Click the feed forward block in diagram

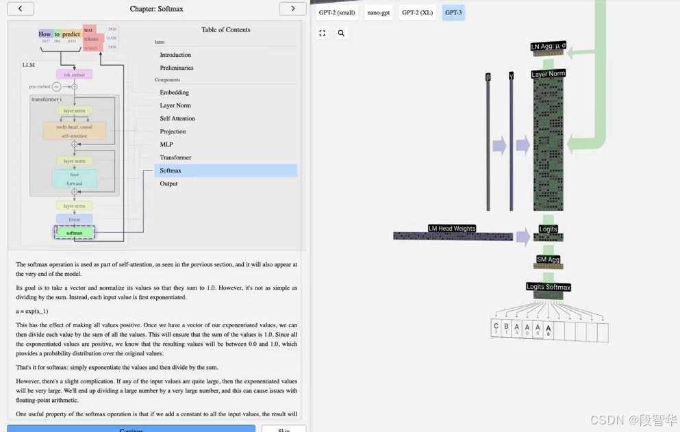point(75,179)
